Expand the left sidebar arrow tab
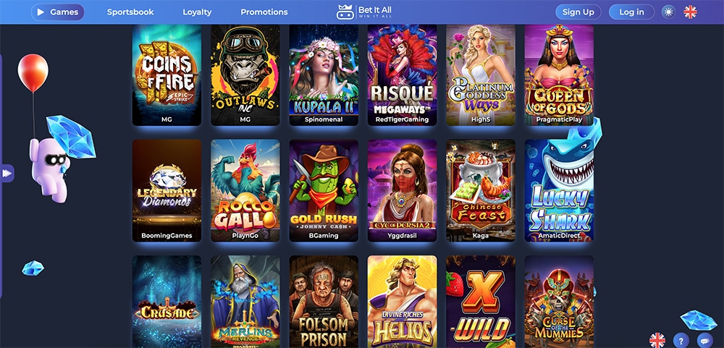The width and height of the screenshot is (724, 348). (x=7, y=173)
